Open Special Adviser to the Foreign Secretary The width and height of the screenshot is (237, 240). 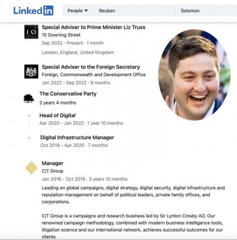pyautogui.click(x=91, y=67)
